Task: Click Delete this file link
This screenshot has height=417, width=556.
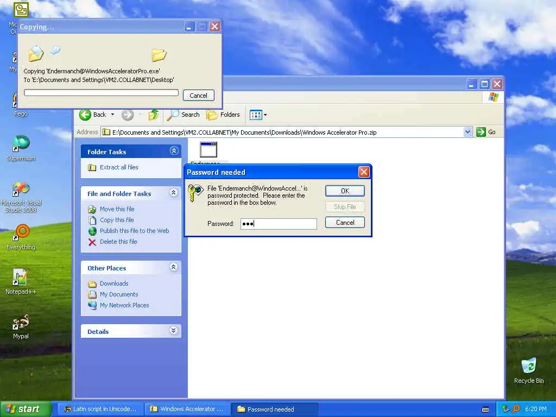Action: pyautogui.click(x=118, y=242)
